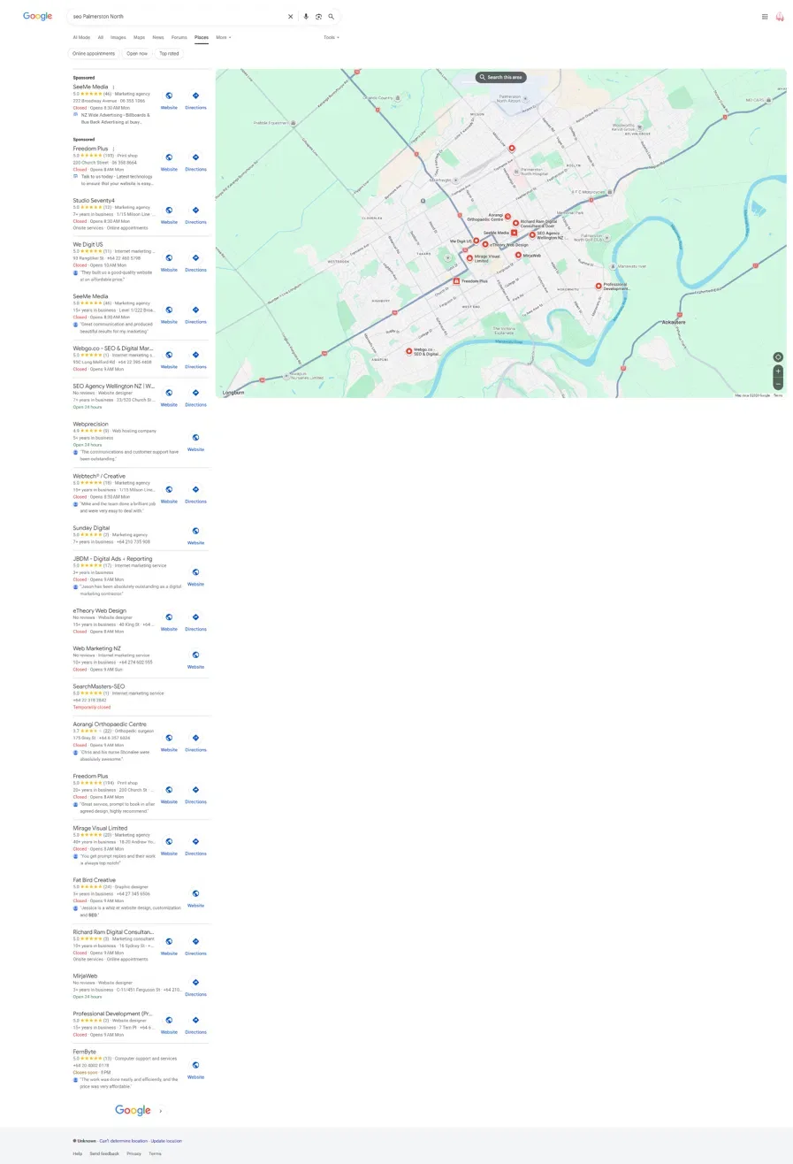The image size is (793, 1164).
Task: Clear the search box text
Action: (290, 16)
